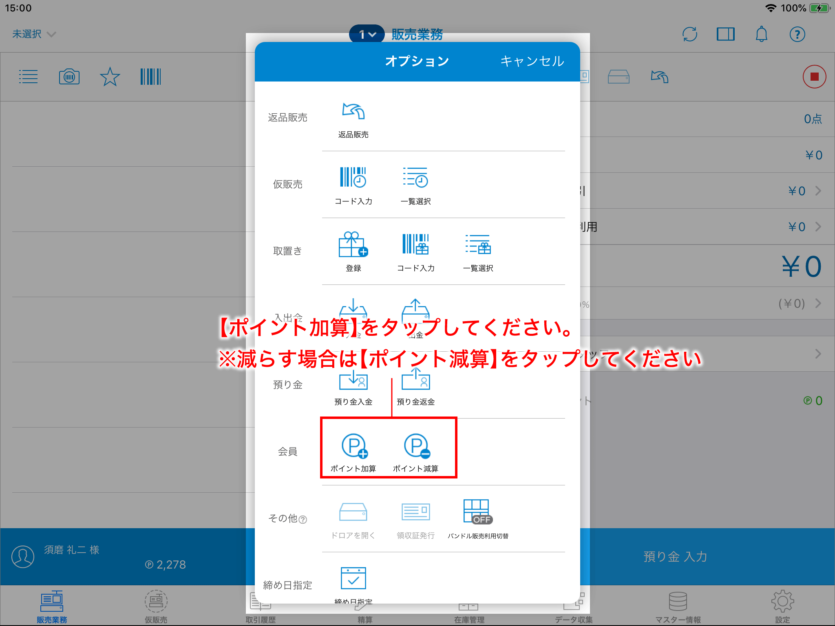Switch to 設定 tab

click(782, 606)
